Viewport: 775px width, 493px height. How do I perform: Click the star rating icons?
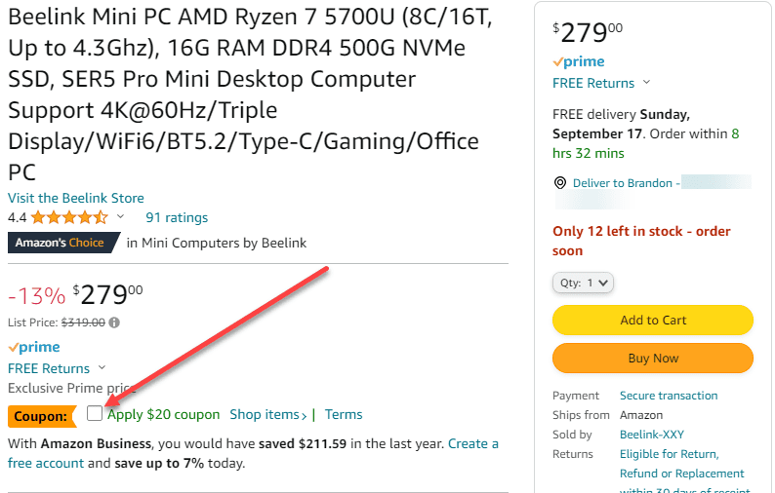click(x=69, y=217)
